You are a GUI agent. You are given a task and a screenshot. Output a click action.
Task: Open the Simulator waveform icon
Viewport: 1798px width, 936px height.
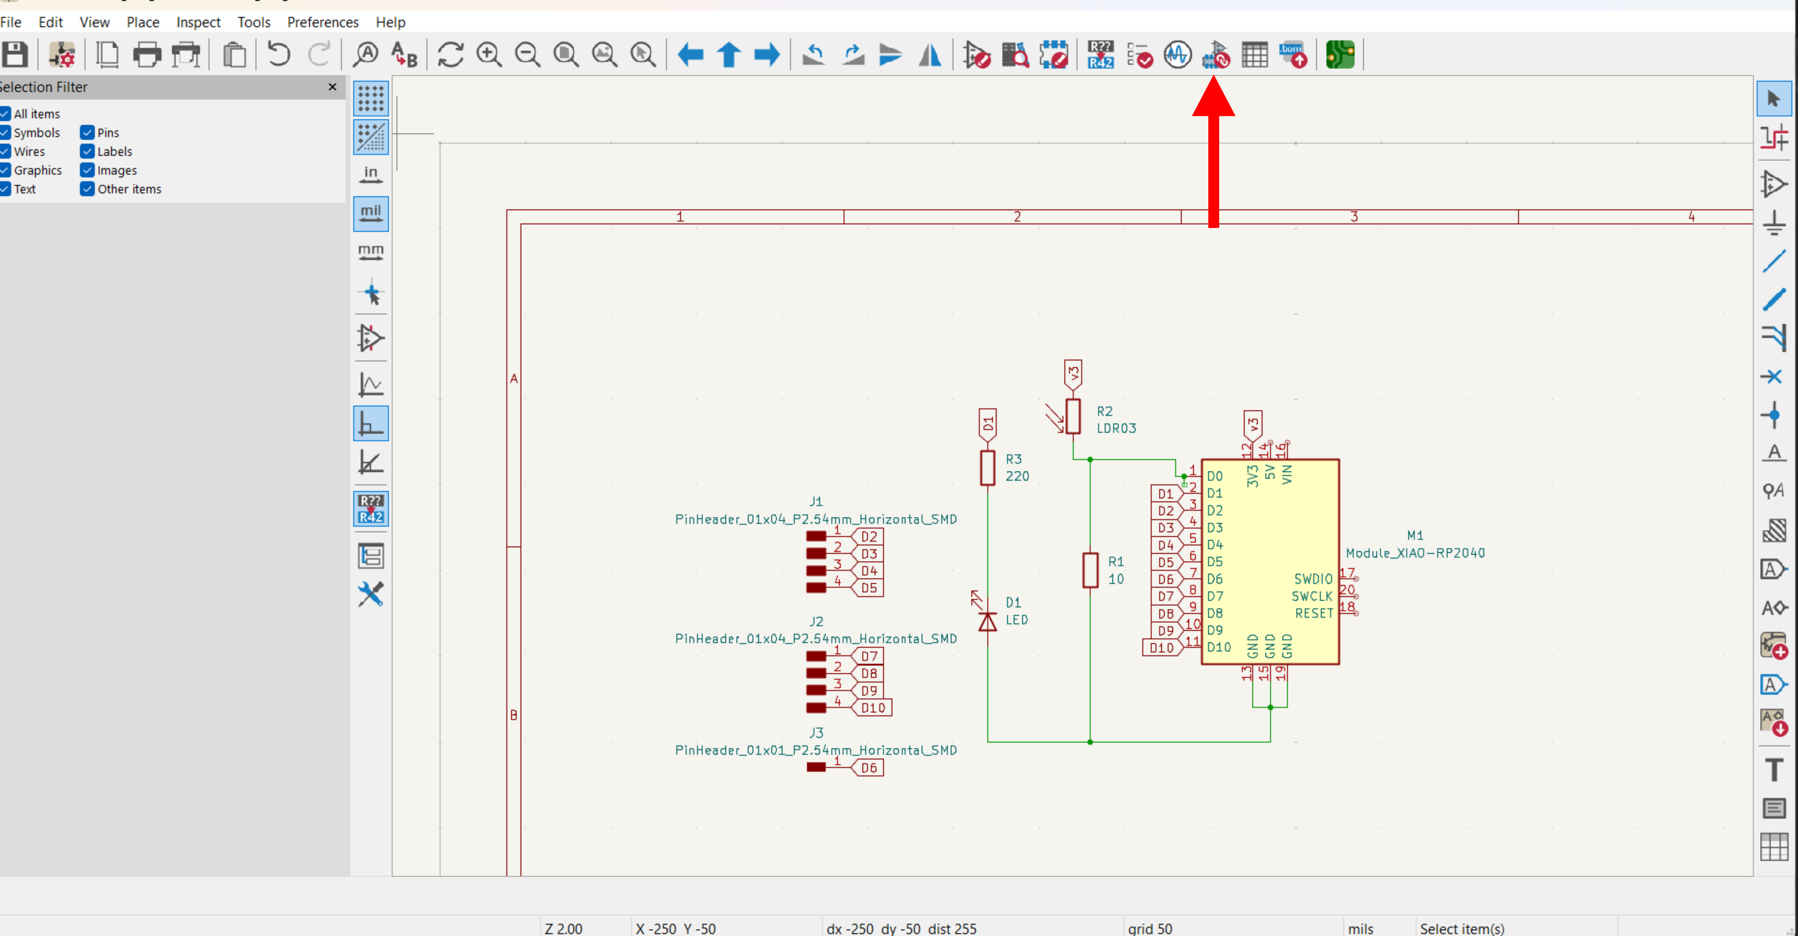point(1178,54)
